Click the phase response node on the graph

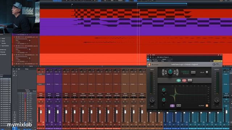click(175, 95)
